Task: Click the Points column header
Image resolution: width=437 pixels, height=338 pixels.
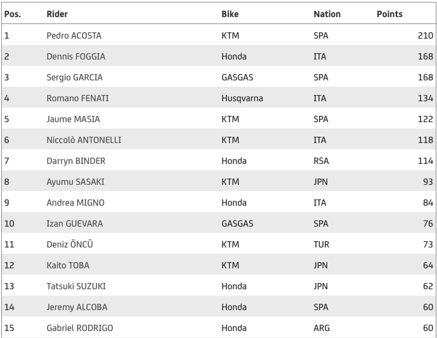Action: point(389,14)
